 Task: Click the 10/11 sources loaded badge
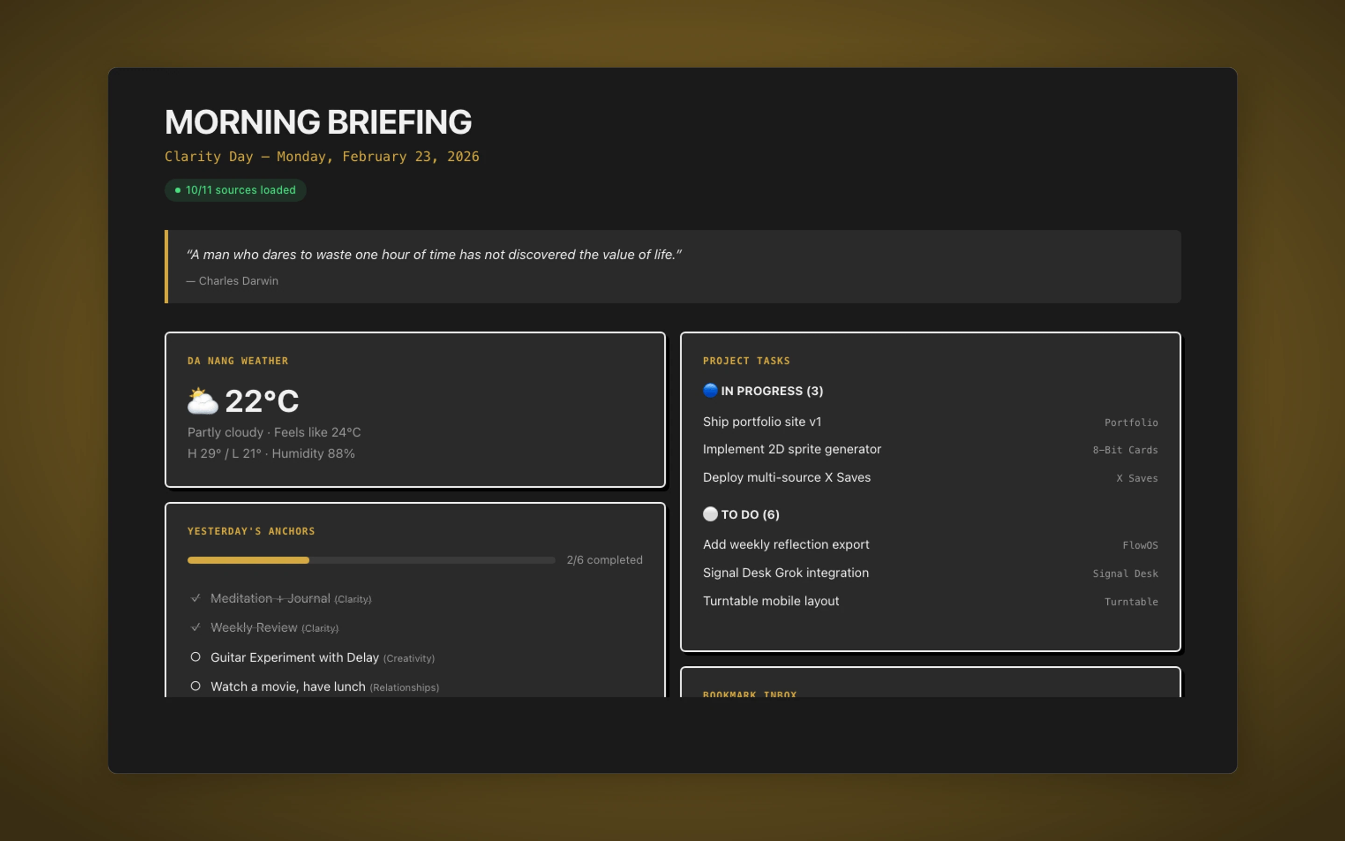(x=235, y=190)
